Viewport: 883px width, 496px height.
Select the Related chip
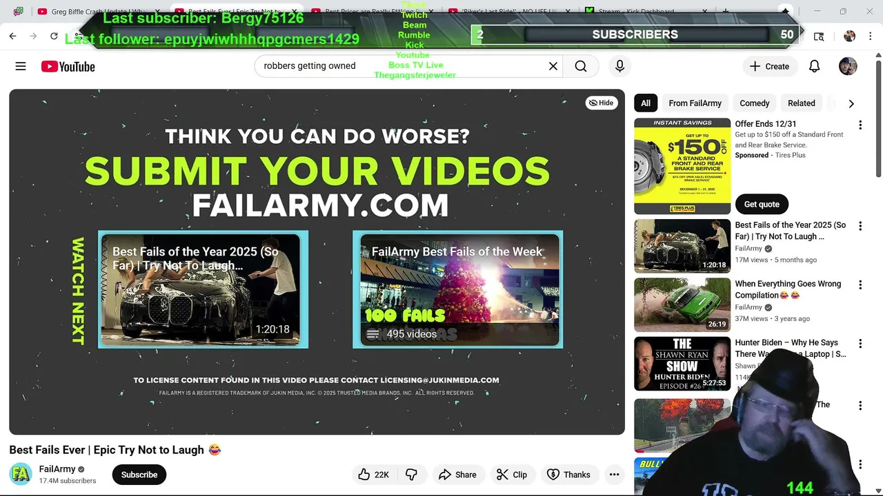point(802,103)
